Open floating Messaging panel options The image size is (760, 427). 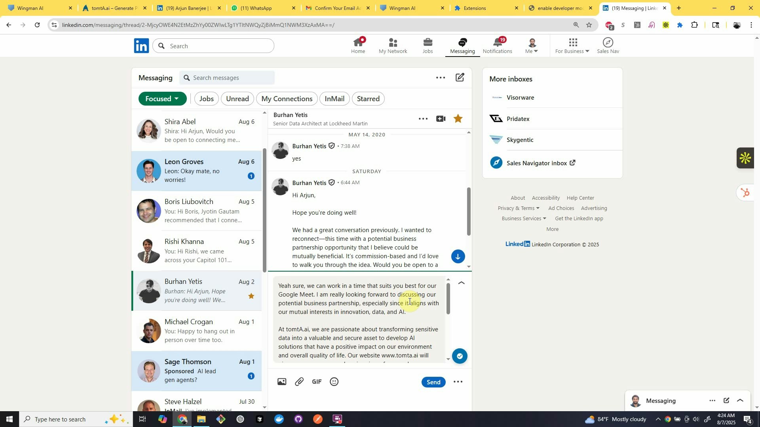coord(712,401)
